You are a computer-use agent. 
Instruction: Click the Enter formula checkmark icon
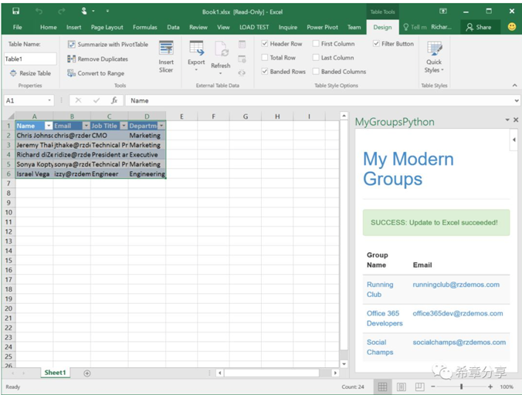click(97, 100)
